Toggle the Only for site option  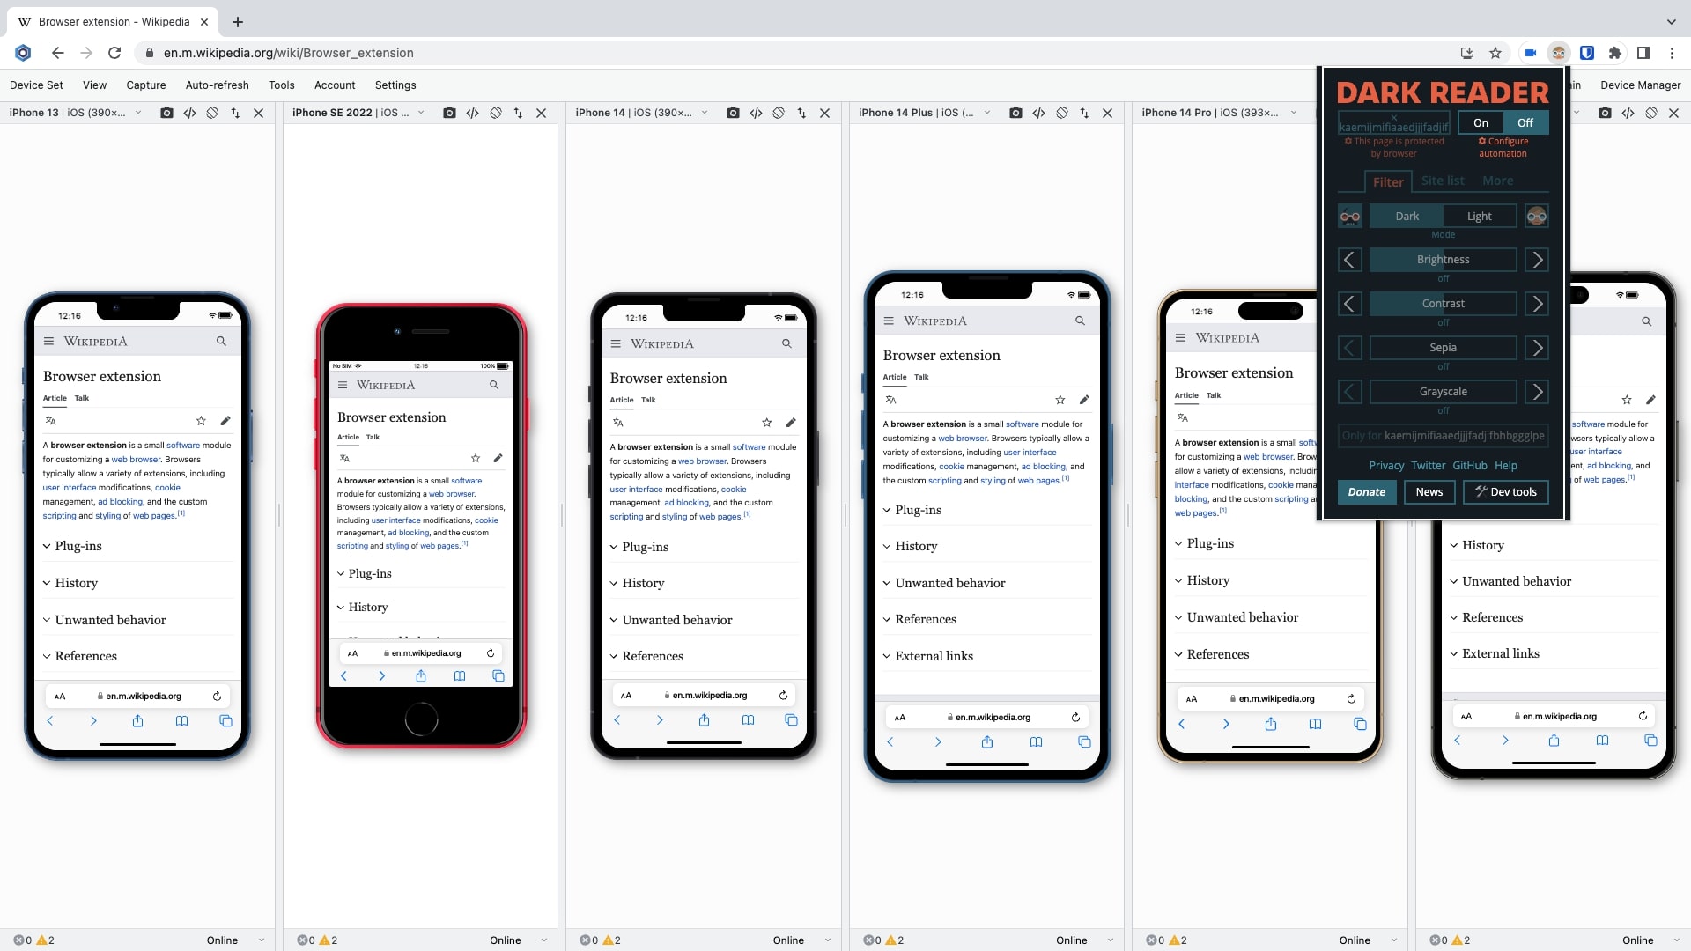point(1444,436)
